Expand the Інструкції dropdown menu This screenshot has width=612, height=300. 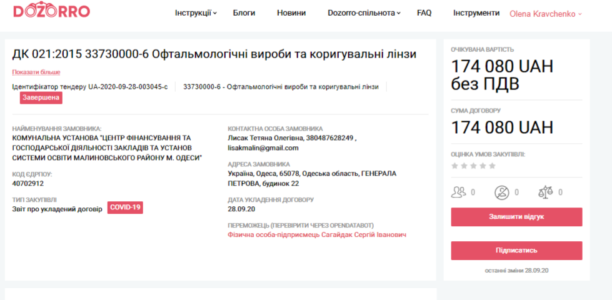coord(196,13)
